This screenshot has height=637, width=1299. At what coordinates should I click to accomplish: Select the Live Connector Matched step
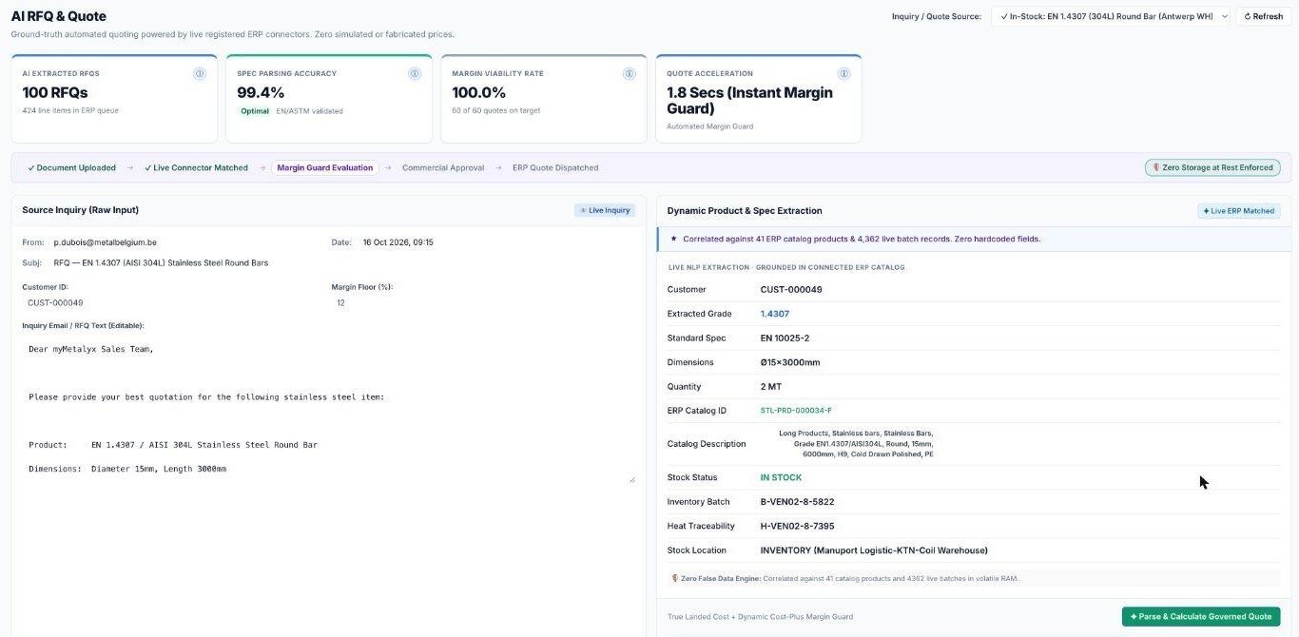(196, 167)
